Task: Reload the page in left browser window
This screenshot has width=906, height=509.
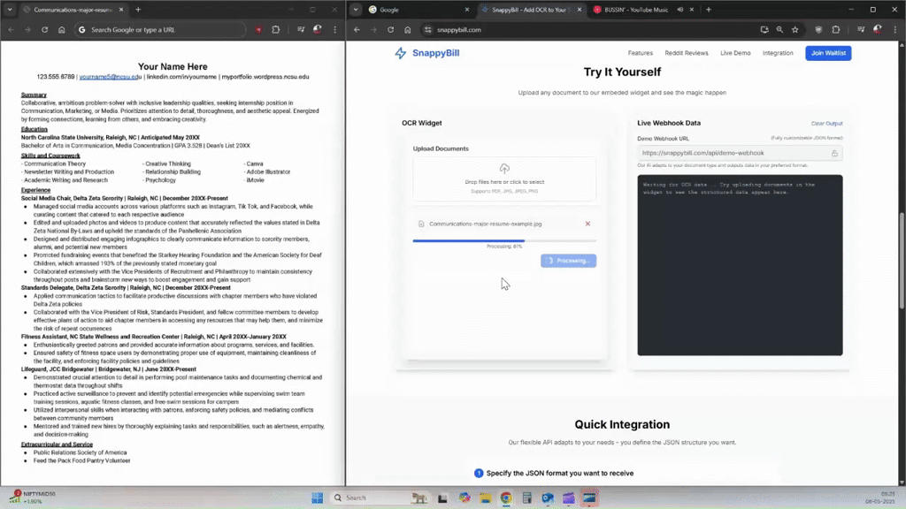Action: coord(44,30)
